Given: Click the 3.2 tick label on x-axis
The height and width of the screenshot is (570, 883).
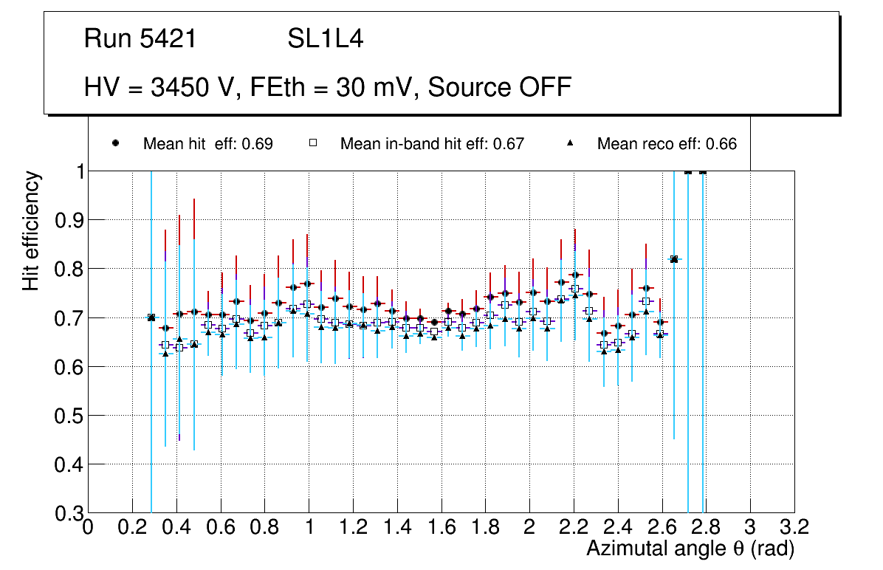Looking at the screenshot, I should (x=794, y=526).
